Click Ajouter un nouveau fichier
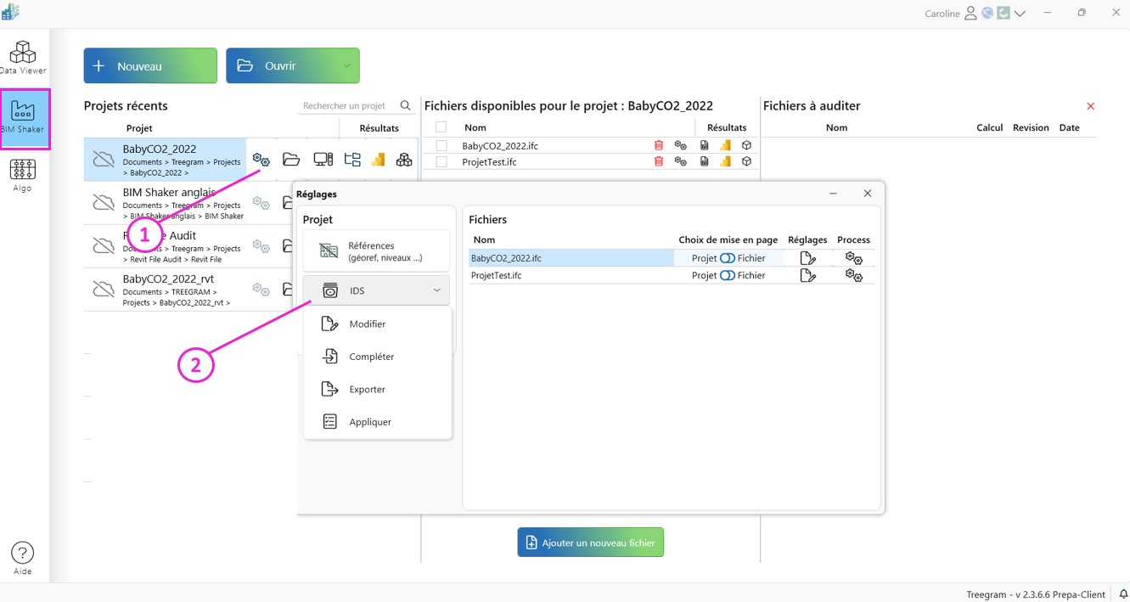 tap(590, 543)
